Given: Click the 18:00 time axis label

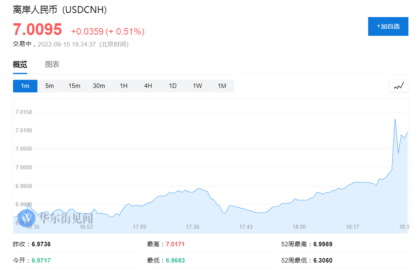Looking at the screenshot, I should point(299,227).
